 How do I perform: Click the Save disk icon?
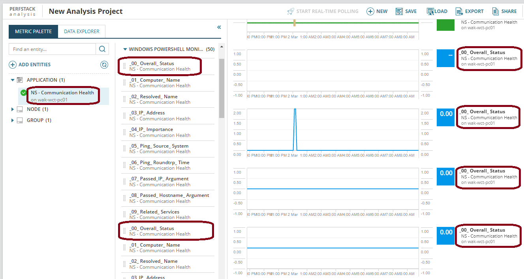(x=399, y=11)
